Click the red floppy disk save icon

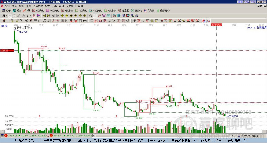click(128, 16)
